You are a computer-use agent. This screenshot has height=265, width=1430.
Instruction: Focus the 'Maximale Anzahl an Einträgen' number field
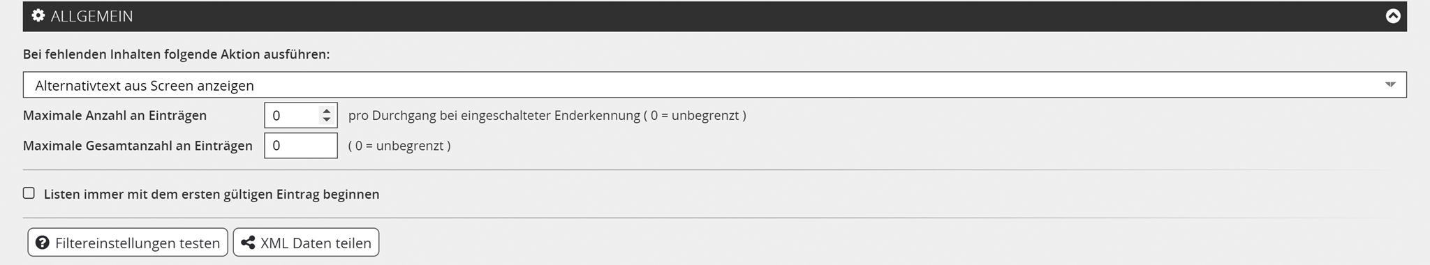300,115
